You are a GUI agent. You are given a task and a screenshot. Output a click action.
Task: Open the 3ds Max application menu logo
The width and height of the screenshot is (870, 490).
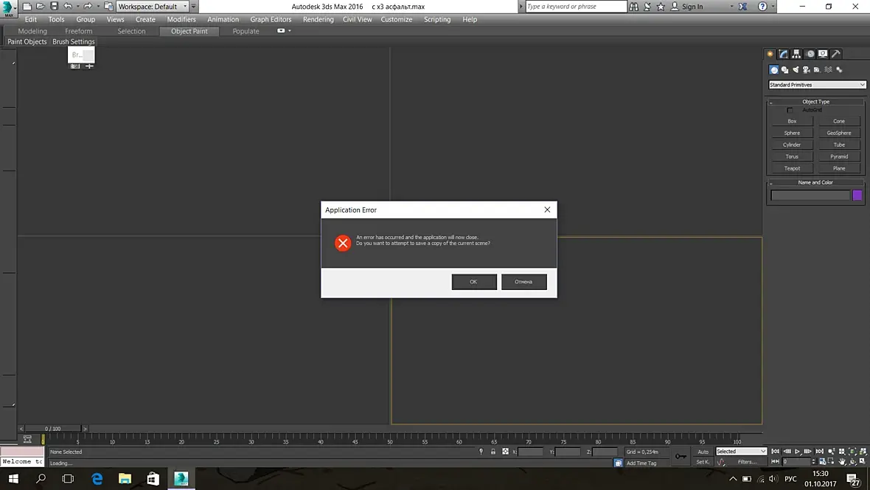[x=8, y=8]
